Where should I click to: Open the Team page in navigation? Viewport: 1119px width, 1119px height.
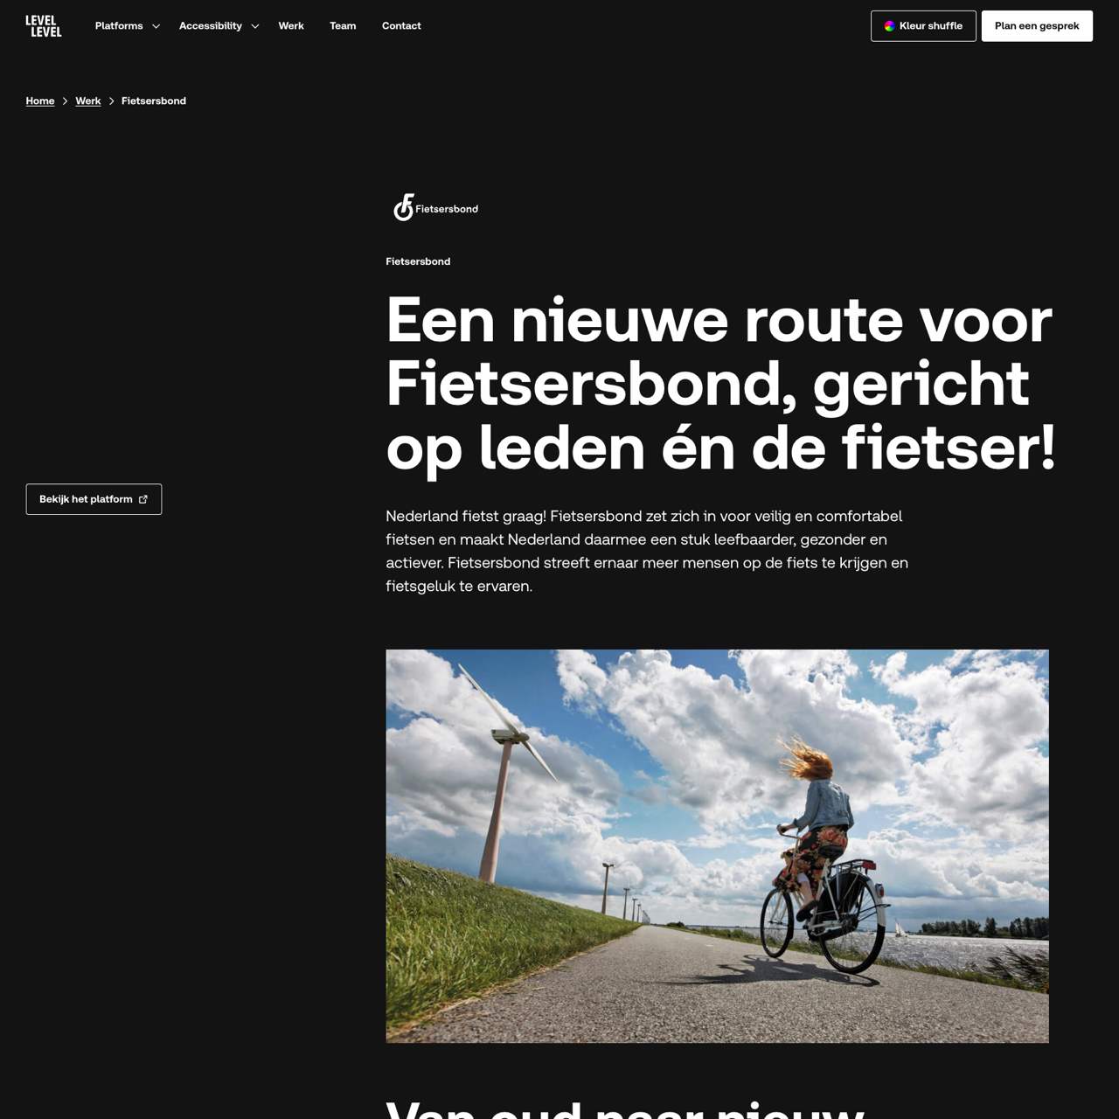coord(343,26)
